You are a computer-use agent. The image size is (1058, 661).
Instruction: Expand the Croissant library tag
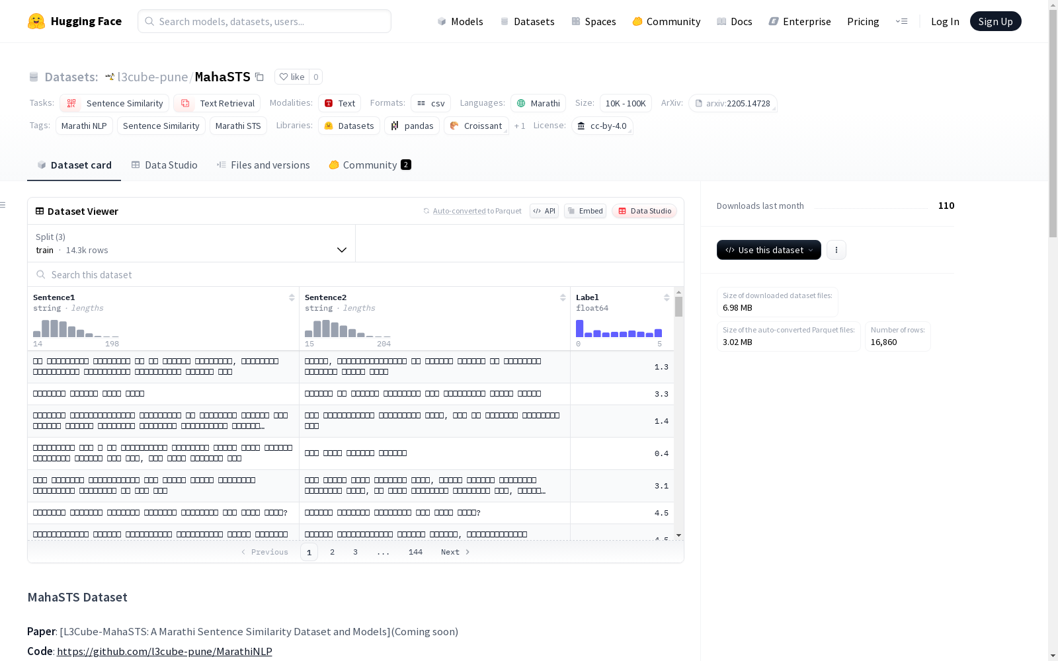(x=476, y=126)
